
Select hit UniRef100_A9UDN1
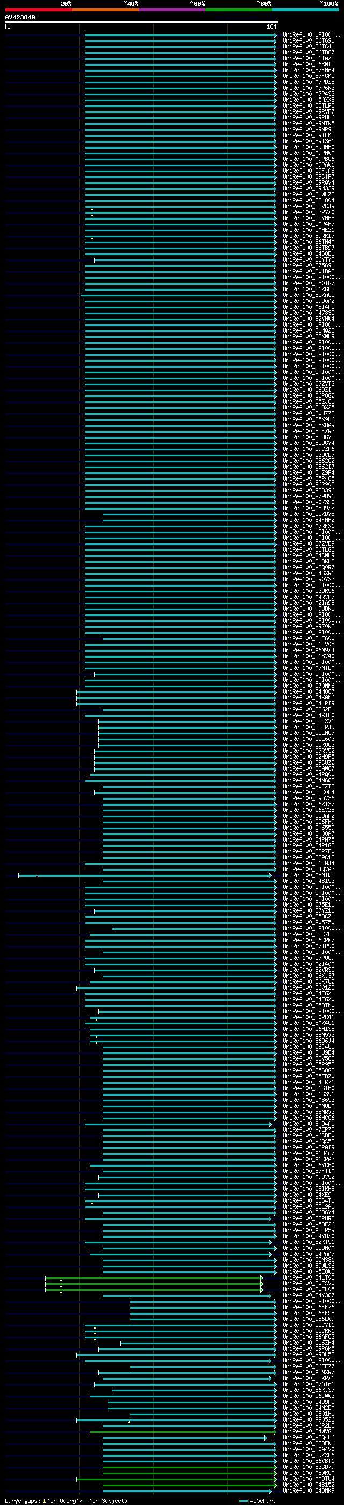pos(309,609)
